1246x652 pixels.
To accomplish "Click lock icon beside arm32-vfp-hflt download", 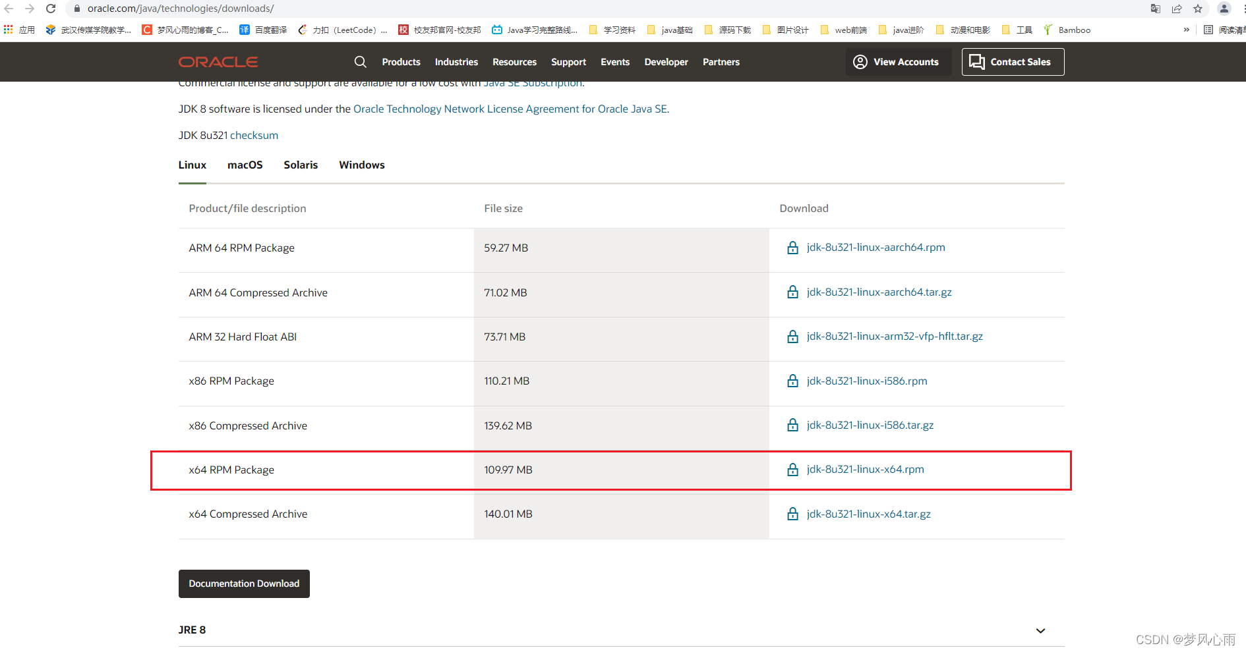I will pos(792,337).
